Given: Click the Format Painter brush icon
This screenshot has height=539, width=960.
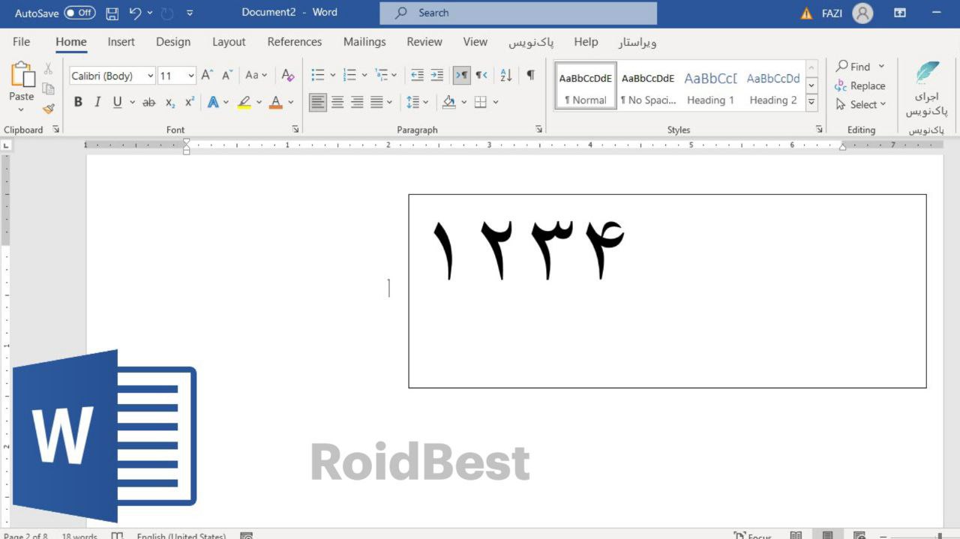Looking at the screenshot, I should click(49, 109).
